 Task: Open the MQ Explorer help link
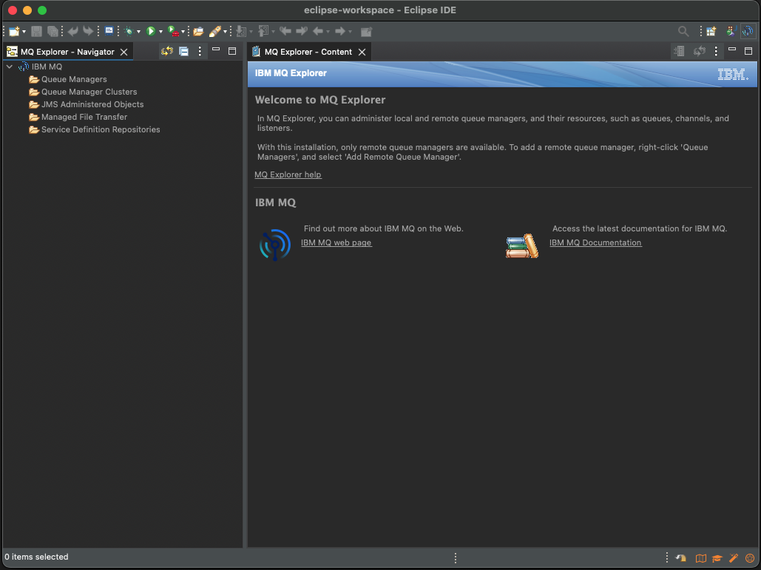(x=288, y=174)
